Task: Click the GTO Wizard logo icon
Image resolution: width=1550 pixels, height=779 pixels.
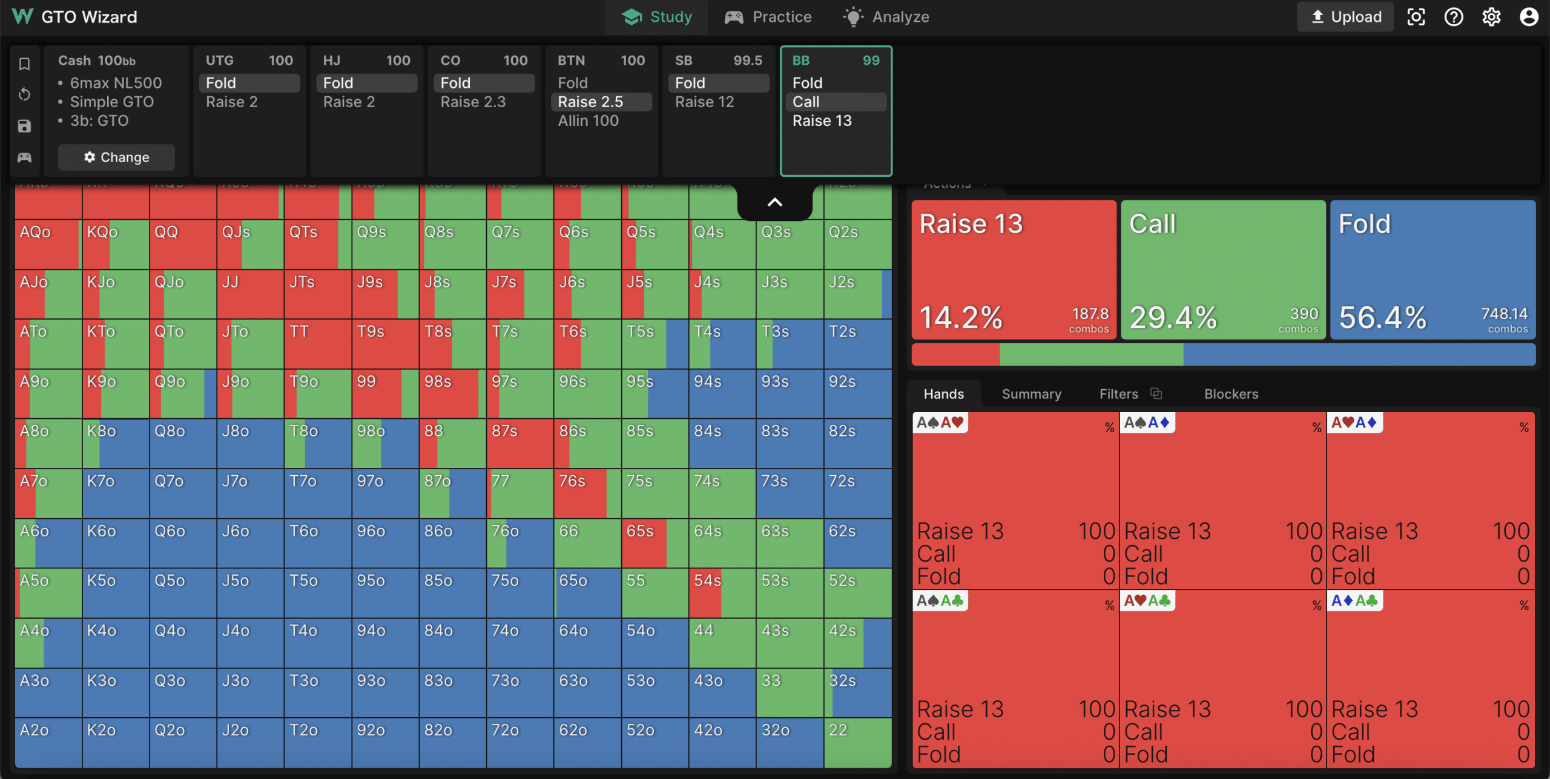Action: 22,16
